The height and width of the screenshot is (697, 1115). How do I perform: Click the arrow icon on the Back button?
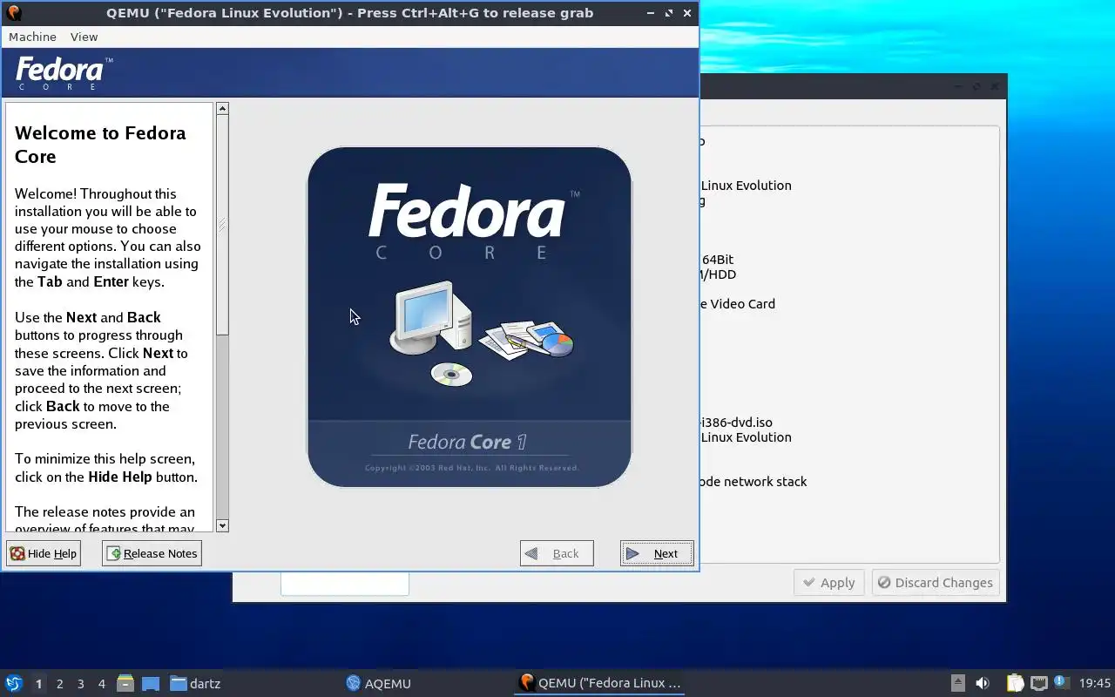click(531, 553)
